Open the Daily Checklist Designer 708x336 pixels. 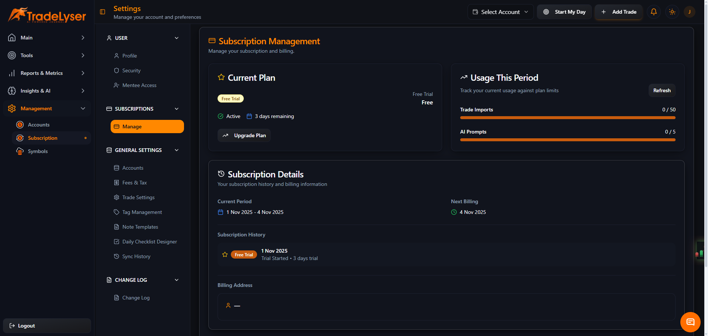coord(149,242)
